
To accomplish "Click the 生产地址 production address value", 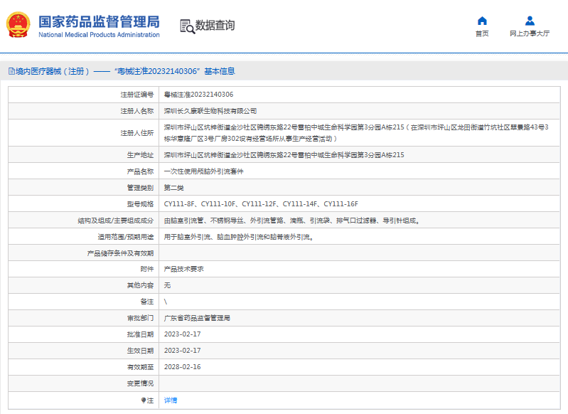I will 284,155.
